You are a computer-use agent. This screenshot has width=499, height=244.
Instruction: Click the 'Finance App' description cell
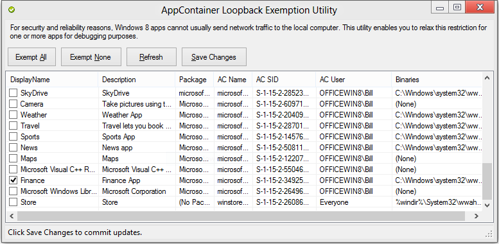click(137, 180)
